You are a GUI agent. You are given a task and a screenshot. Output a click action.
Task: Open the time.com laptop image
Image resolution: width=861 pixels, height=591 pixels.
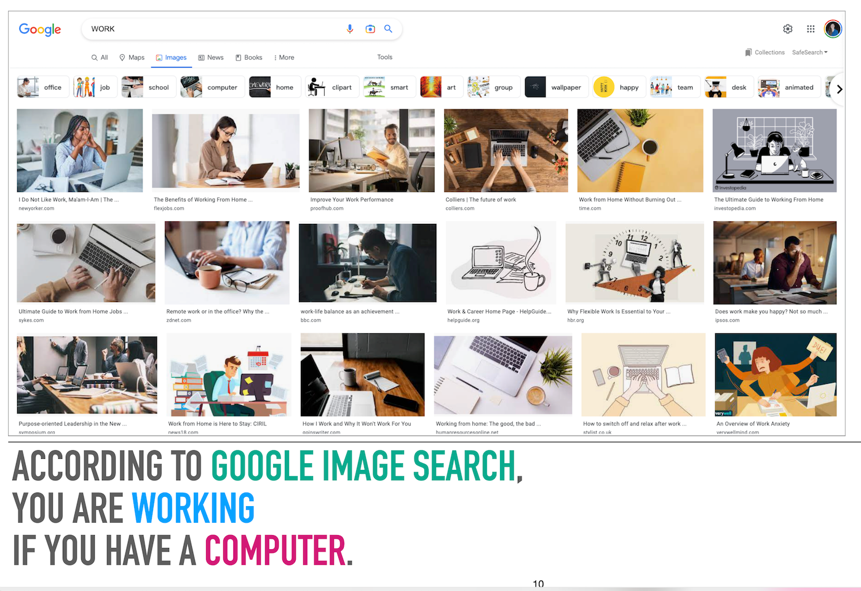640,151
